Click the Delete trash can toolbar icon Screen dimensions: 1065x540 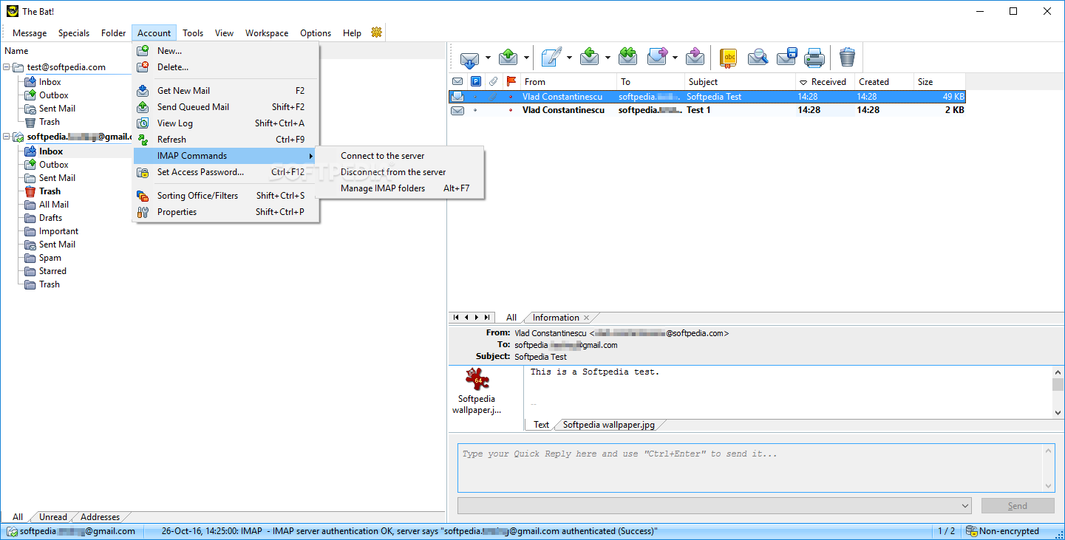pyautogui.click(x=847, y=57)
